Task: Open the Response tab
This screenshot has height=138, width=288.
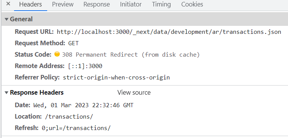Action: point(97,4)
